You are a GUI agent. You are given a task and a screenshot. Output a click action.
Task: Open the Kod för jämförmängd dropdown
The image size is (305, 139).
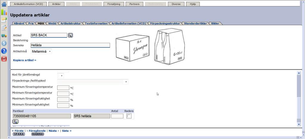coord(60,76)
